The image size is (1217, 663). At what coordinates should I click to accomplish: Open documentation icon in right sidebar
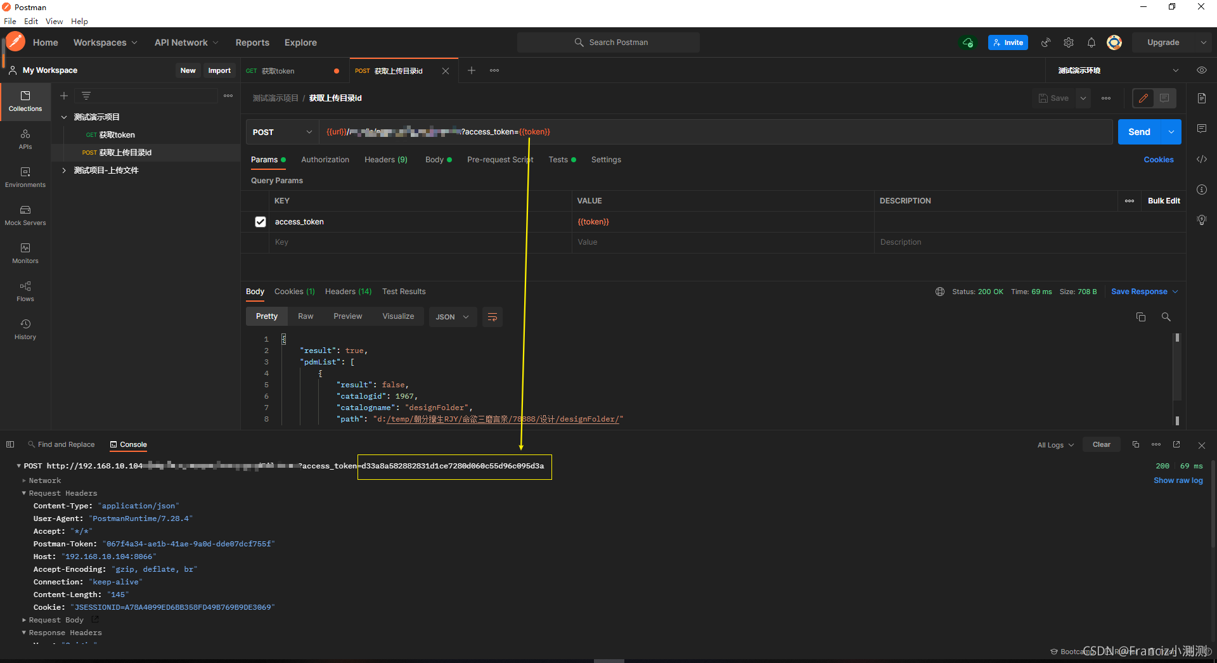(1202, 98)
